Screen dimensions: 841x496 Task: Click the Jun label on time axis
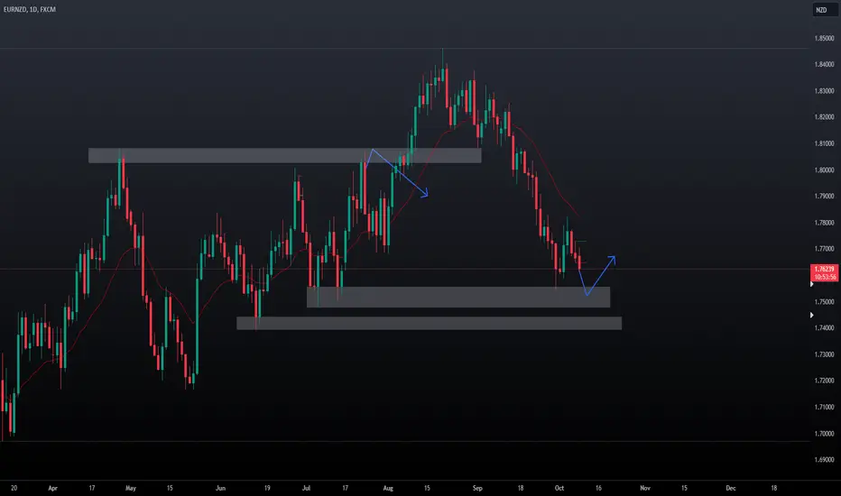(220, 488)
